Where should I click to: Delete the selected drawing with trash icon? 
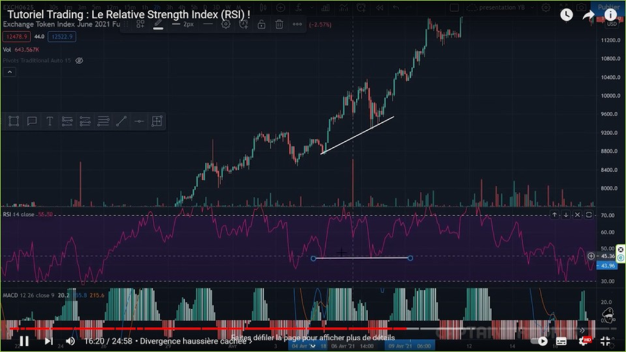pos(279,24)
